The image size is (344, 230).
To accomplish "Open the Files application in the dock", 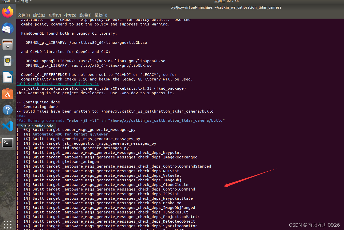I will pyautogui.click(x=8, y=45).
